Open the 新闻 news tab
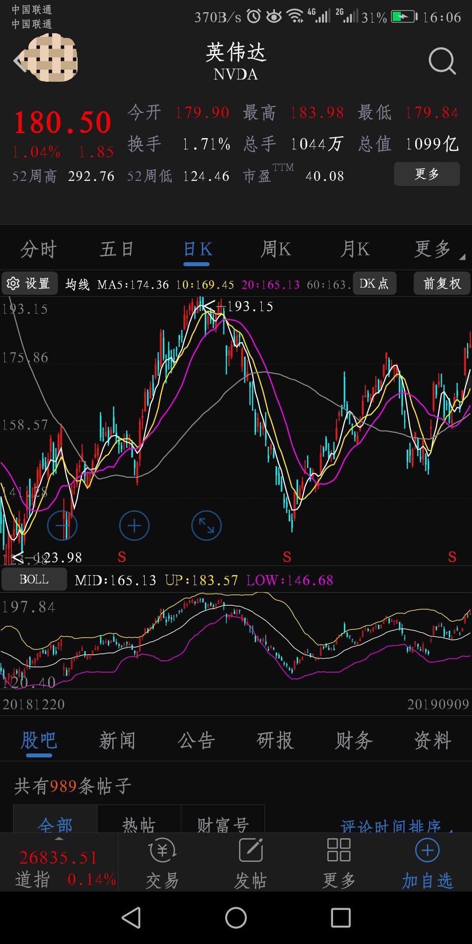The width and height of the screenshot is (472, 944). [x=117, y=740]
